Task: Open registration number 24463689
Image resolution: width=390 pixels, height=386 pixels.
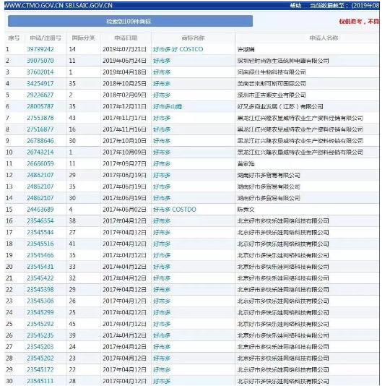Action: click(40, 210)
